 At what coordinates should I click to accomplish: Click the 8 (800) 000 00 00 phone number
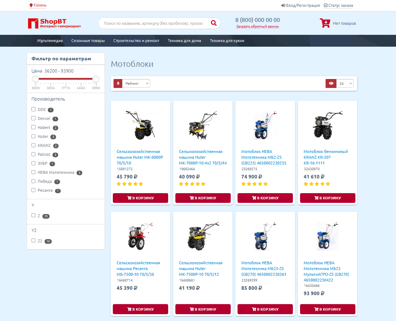(258, 20)
